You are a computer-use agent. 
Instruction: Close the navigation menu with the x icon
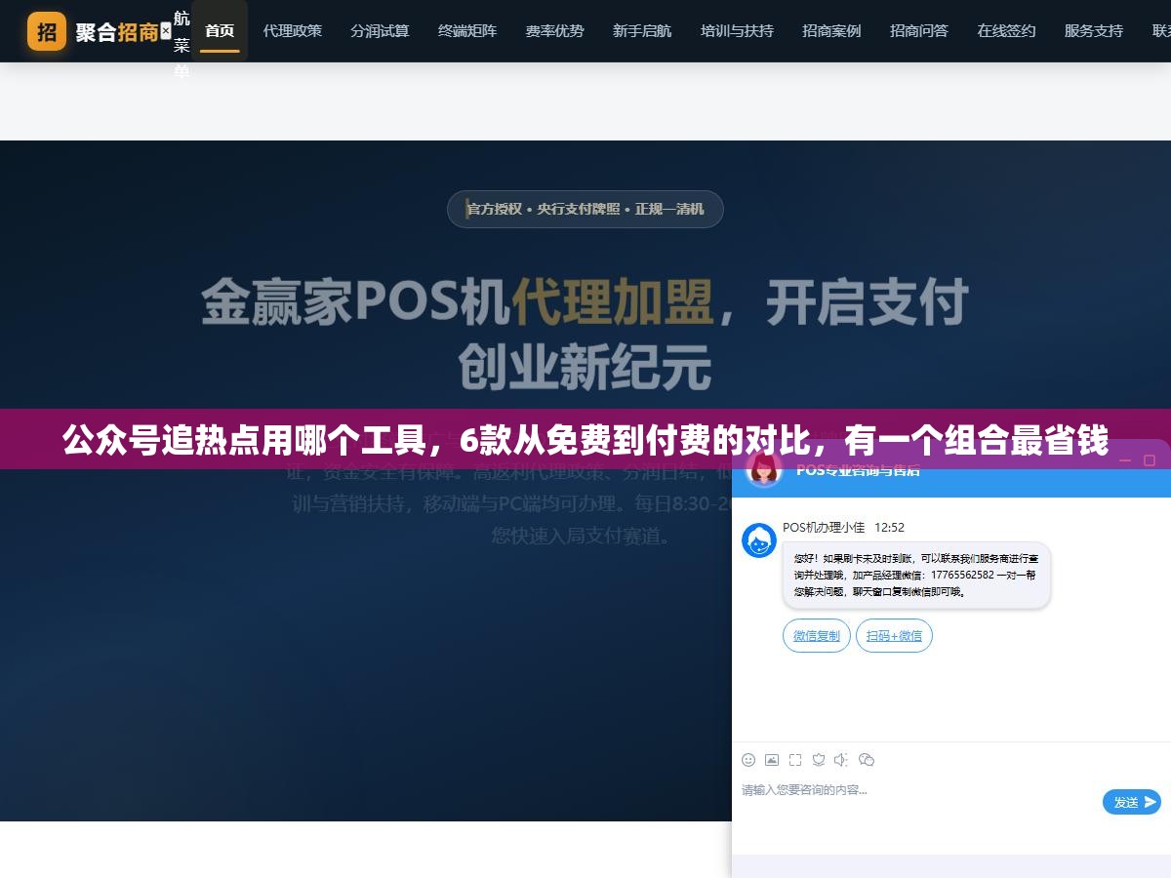[166, 32]
